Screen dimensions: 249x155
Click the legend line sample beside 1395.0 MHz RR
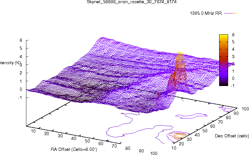pyautogui.click(x=230, y=13)
